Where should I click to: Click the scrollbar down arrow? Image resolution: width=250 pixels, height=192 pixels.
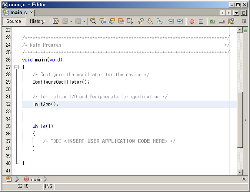pos(240,172)
